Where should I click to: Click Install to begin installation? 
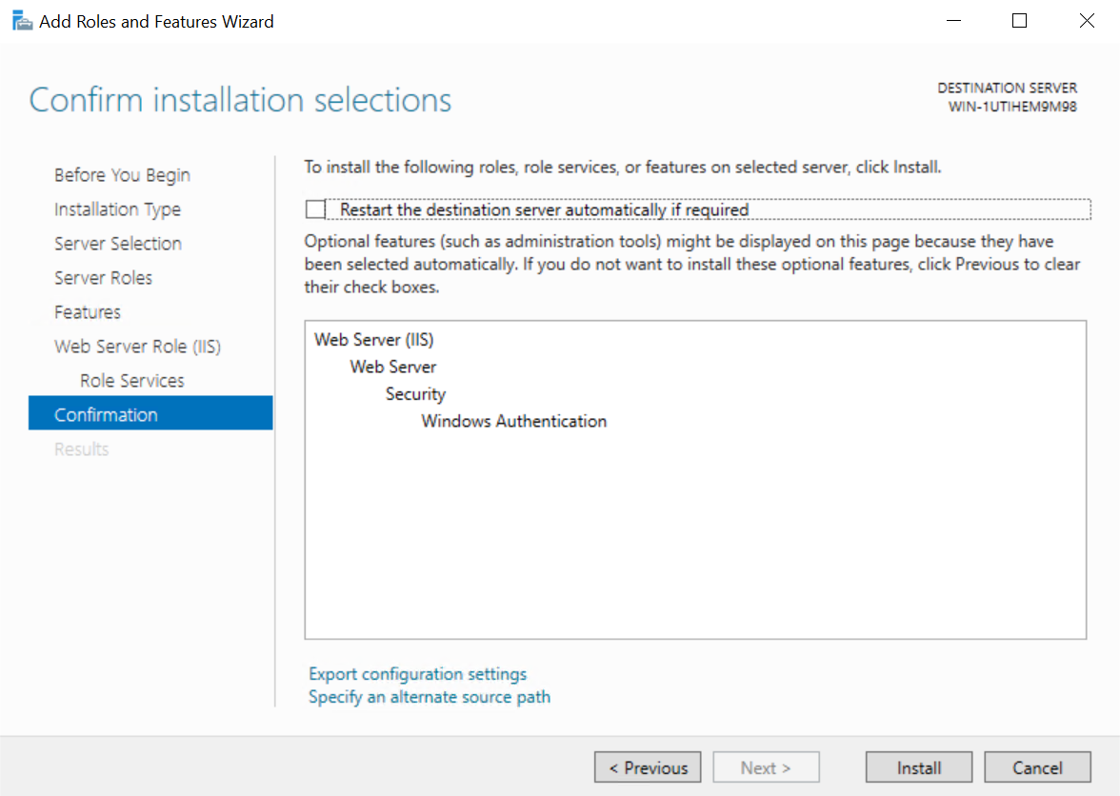click(x=918, y=767)
